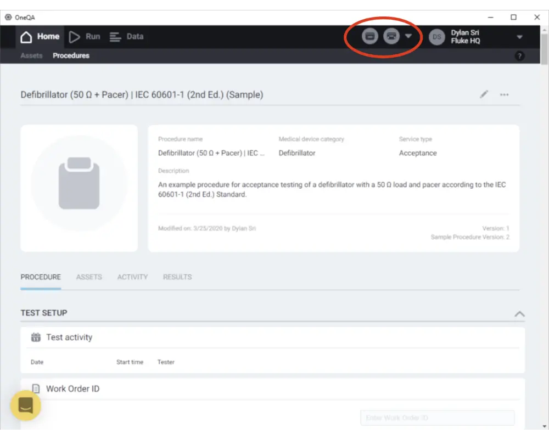Switch to the ACTIVITY tab
Viewport: 549px width, 439px height.
[132, 277]
